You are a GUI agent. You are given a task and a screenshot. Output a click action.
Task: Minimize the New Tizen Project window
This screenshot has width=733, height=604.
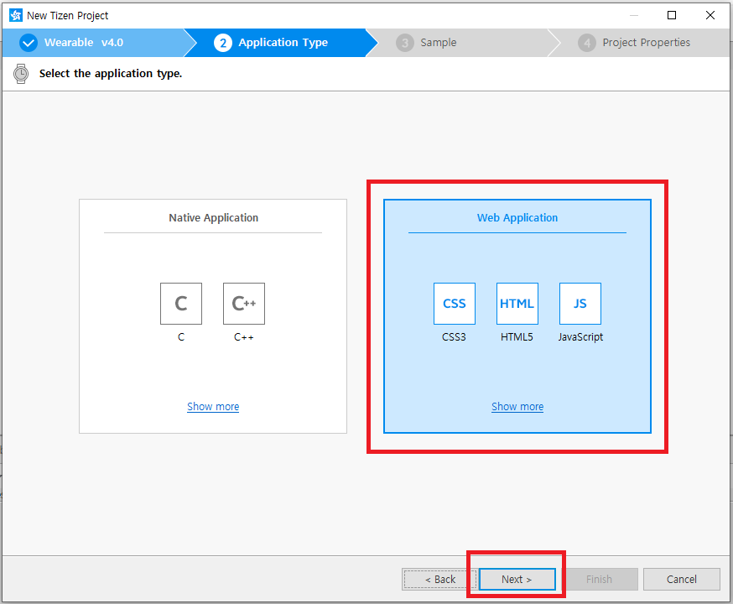(634, 15)
